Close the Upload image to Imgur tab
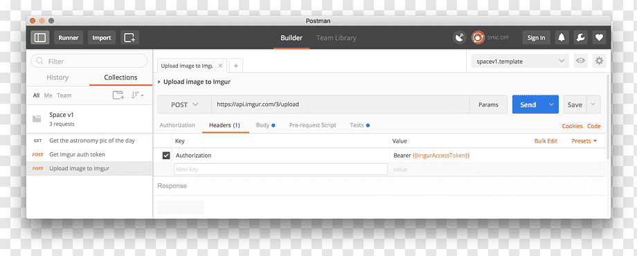This screenshot has width=637, height=256. [220, 65]
